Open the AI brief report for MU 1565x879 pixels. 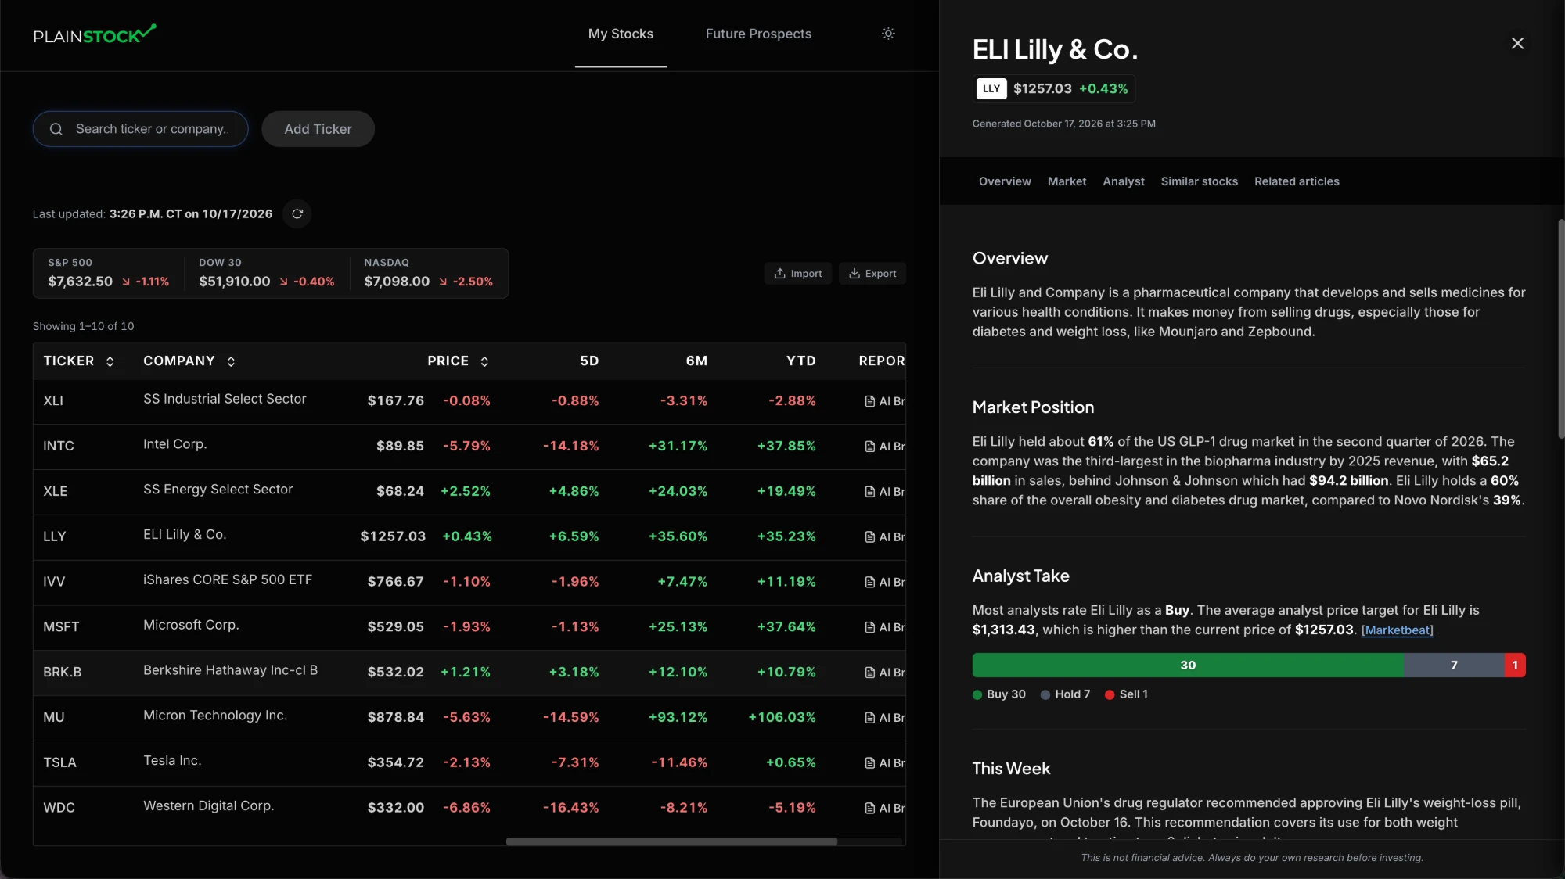click(885, 718)
